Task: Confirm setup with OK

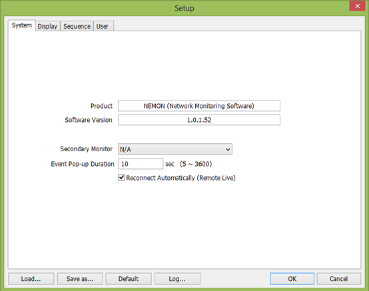Action: pyautogui.click(x=292, y=279)
